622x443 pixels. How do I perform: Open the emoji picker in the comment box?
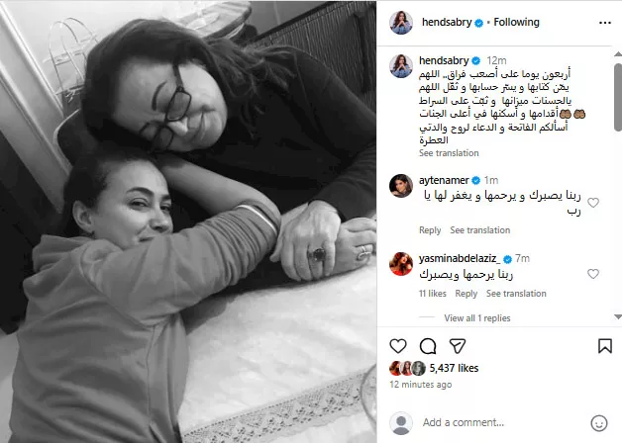[599, 423]
